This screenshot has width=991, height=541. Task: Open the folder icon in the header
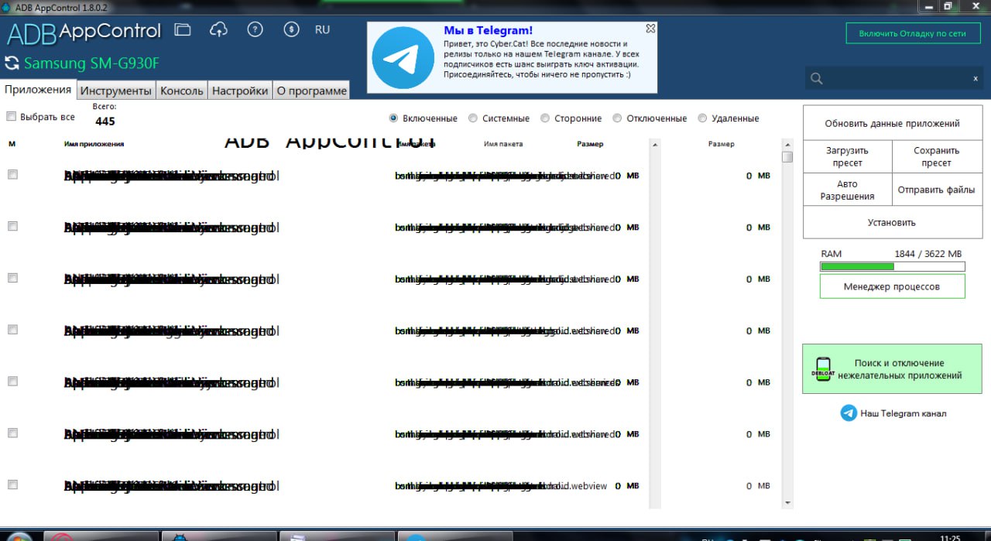point(182,29)
